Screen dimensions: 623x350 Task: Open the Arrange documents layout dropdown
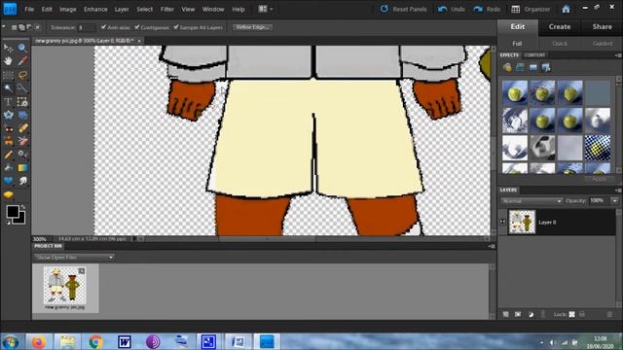click(266, 9)
